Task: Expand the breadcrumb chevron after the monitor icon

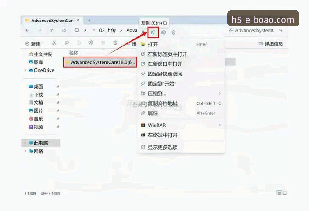Action: [x=85, y=30]
